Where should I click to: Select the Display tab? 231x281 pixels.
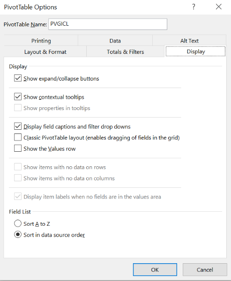[196, 52]
